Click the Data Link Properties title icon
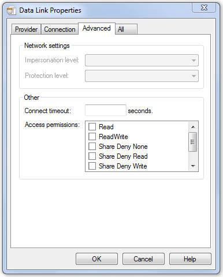Image resolution: width=223 pixels, height=277 pixels. [11, 10]
